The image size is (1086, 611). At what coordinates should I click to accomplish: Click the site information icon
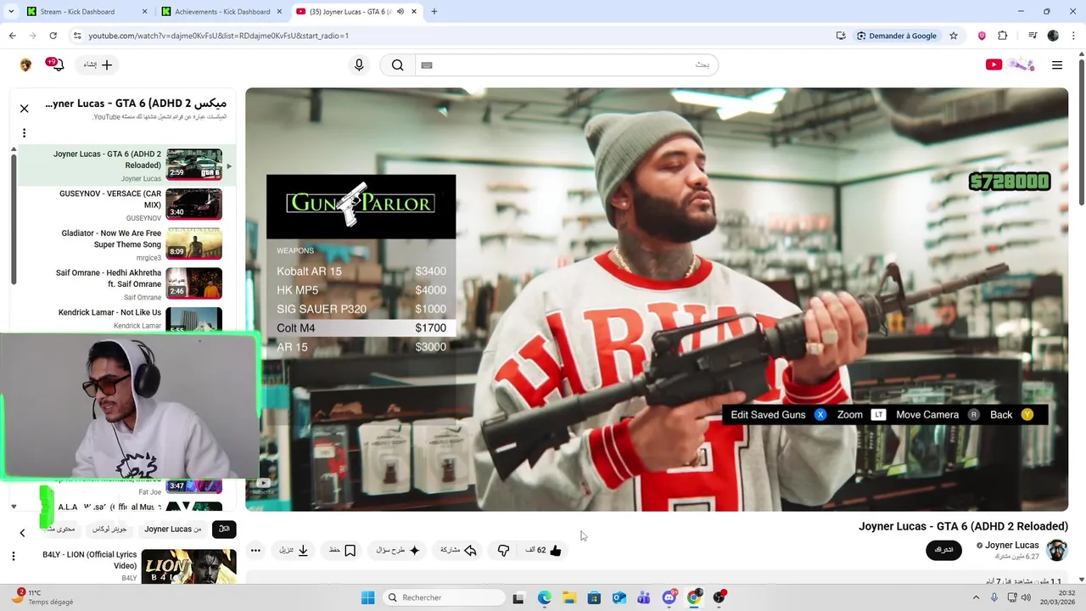click(x=76, y=36)
